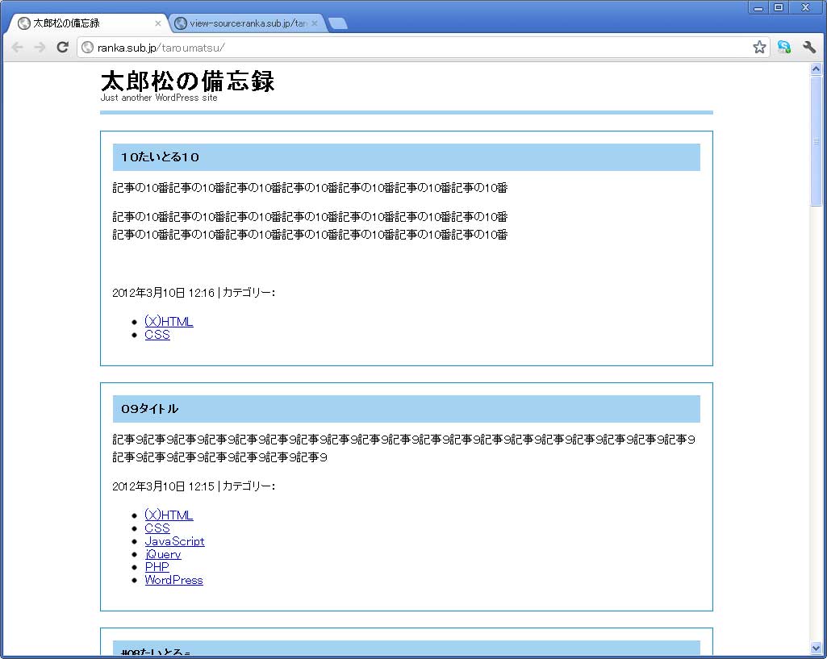The height and width of the screenshot is (659, 827).
Task: Click the address bar URL field
Action: click(422, 48)
